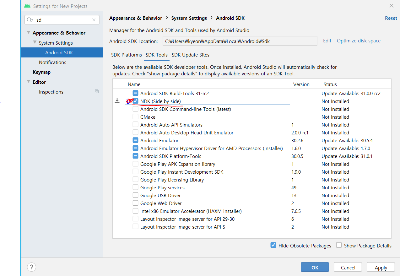
Task: Enable the CMake checkbox
Action: [135, 117]
